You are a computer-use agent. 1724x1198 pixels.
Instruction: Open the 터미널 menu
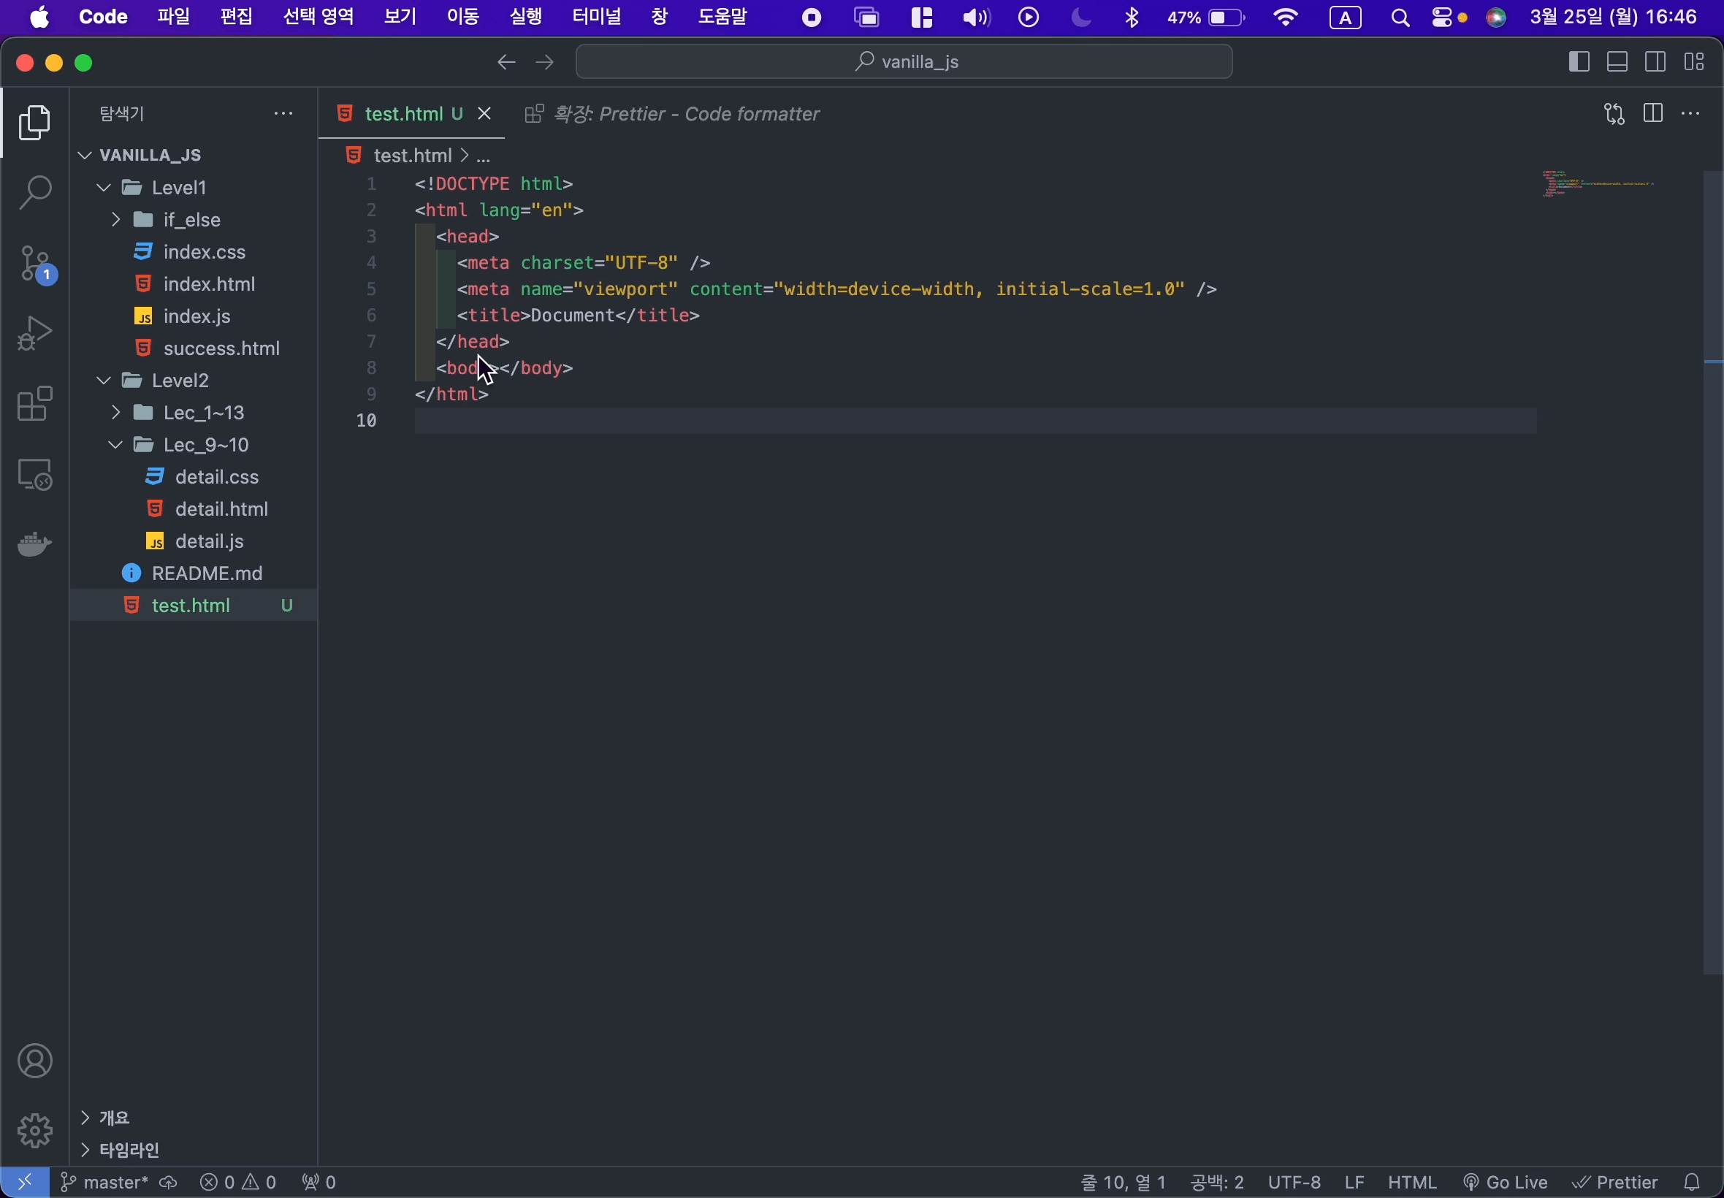click(596, 17)
